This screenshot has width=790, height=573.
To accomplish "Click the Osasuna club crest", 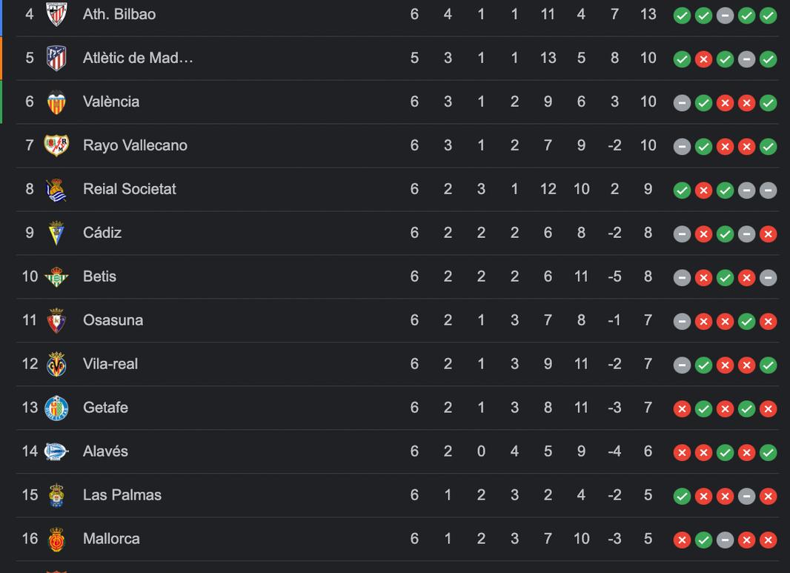I will click(56, 320).
